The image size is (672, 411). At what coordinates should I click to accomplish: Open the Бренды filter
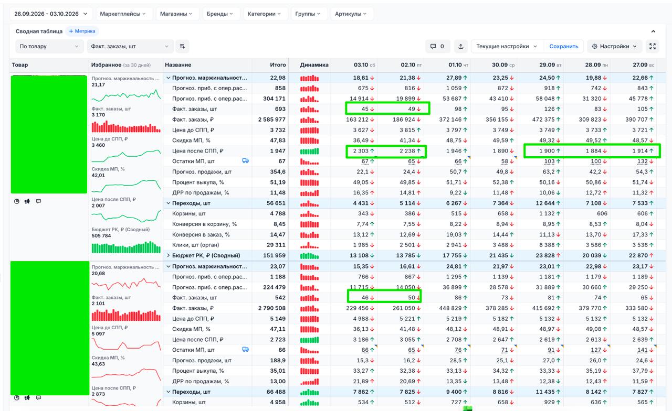pos(222,14)
